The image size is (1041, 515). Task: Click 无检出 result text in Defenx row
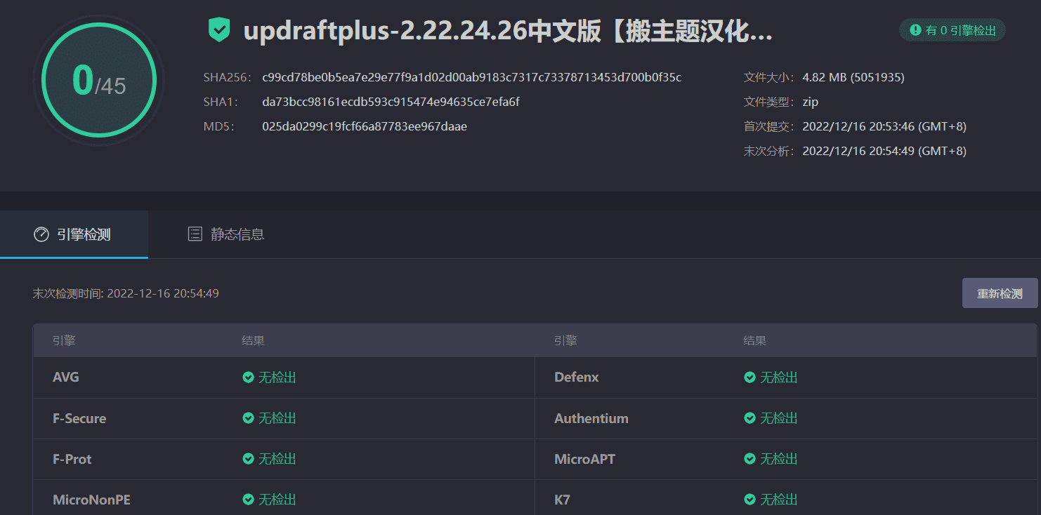pos(779,377)
